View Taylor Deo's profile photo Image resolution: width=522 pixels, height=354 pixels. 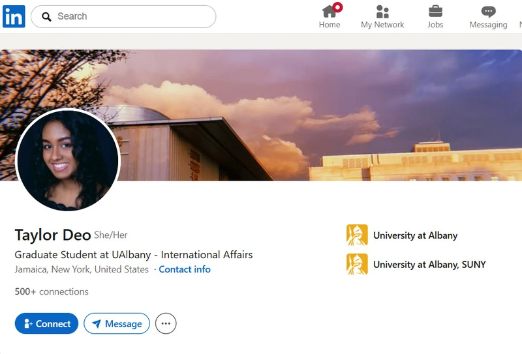[68, 160]
